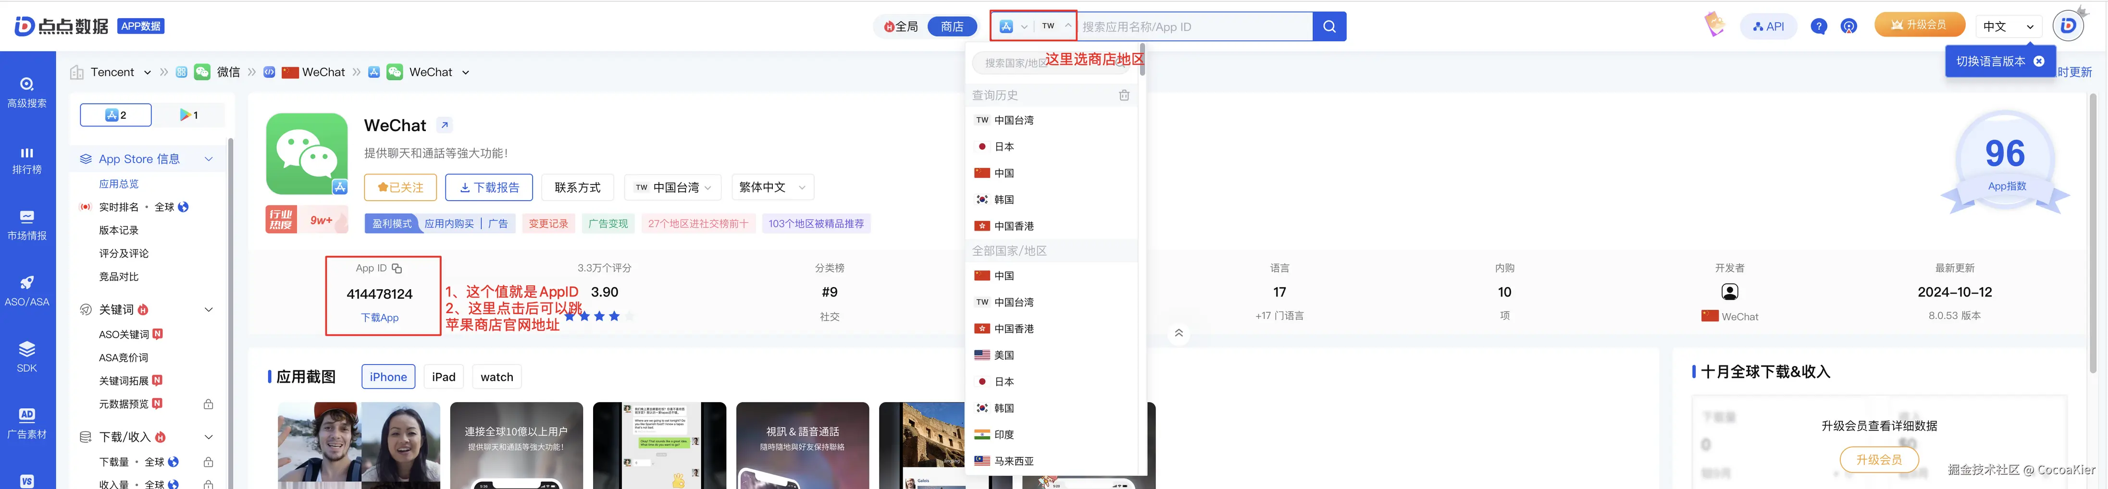Expand the Tencent breadcrumb dropdown
This screenshot has height=489, width=2108.
coord(147,72)
